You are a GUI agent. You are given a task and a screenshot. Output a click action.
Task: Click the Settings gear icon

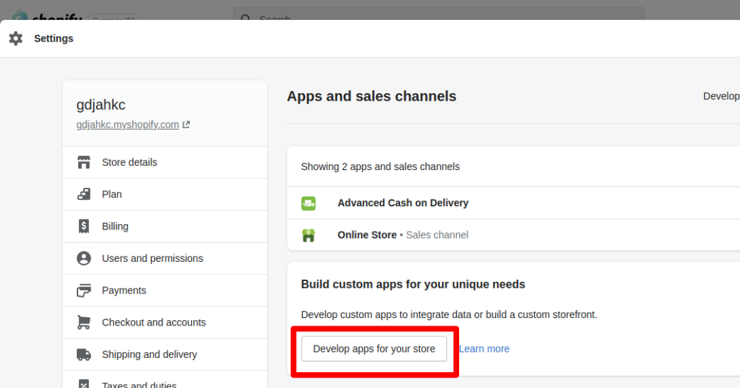(x=16, y=38)
